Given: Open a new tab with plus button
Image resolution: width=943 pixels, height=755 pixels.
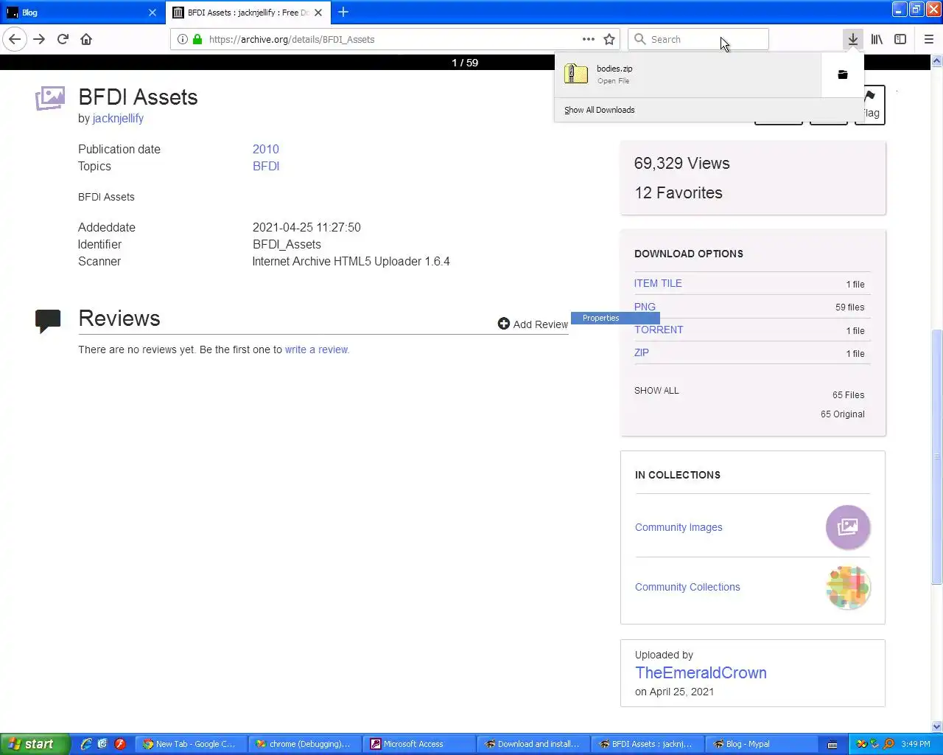Looking at the screenshot, I should 343,12.
